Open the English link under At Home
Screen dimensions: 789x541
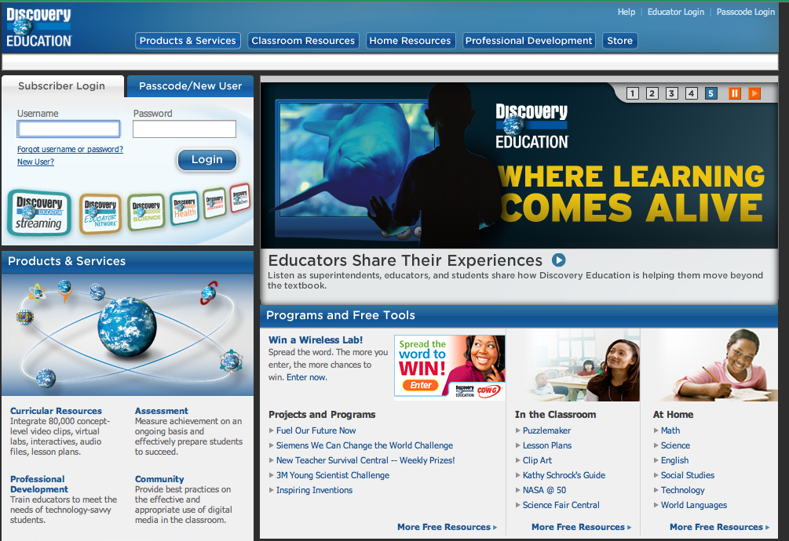coord(675,460)
